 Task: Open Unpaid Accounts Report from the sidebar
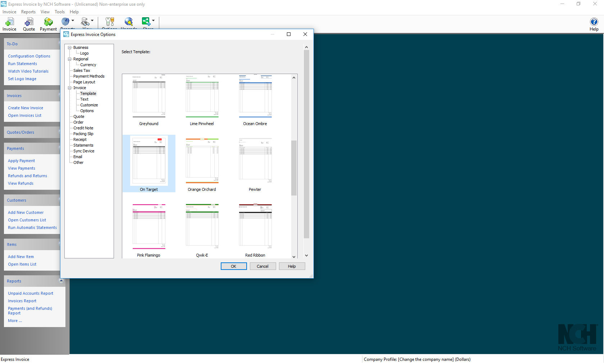(x=30, y=293)
